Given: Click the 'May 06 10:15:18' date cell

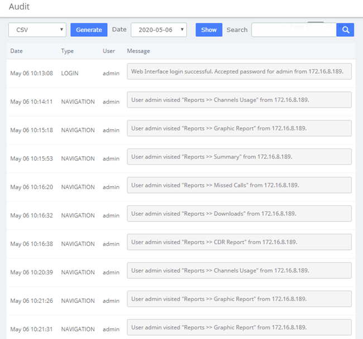Looking at the screenshot, I should [31, 130].
